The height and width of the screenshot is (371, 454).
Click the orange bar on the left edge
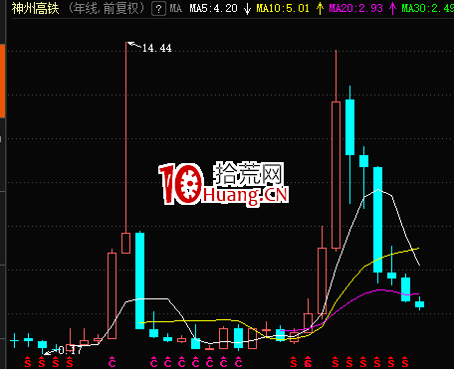point(2,81)
